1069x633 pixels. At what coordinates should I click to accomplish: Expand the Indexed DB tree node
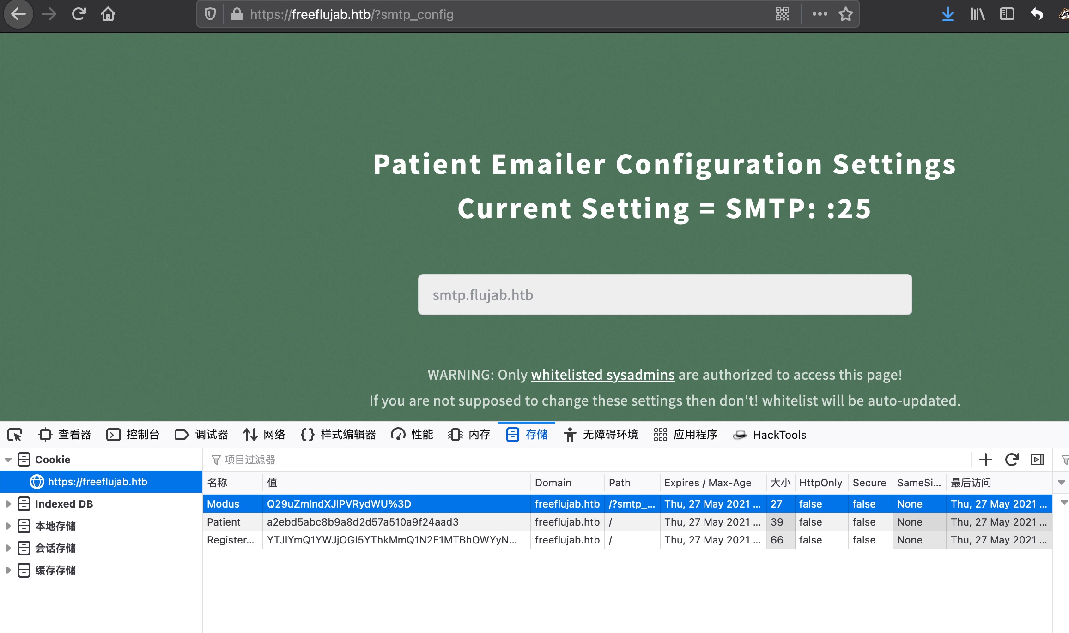tap(8, 504)
